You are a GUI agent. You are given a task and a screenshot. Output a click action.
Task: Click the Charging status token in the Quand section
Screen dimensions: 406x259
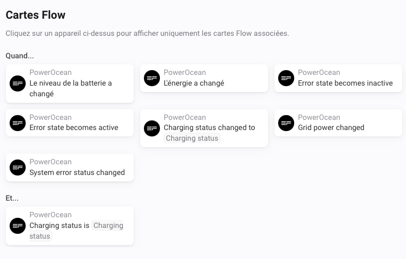point(192,139)
